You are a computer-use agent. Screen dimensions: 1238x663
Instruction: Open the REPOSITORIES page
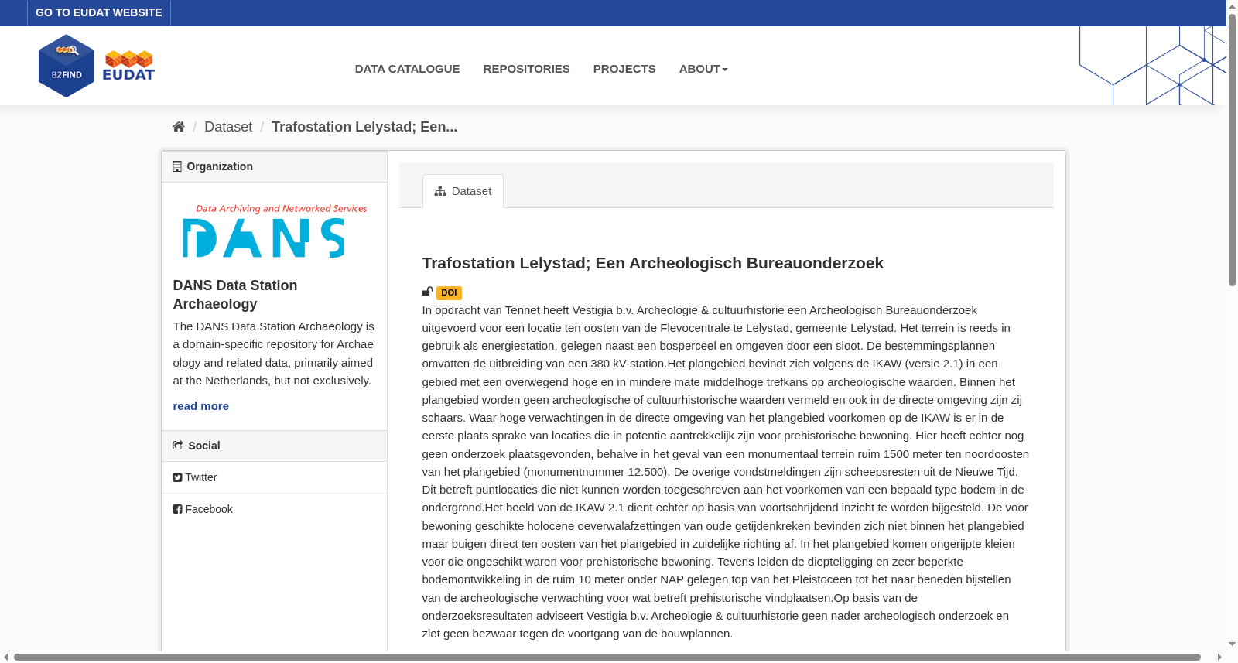tap(526, 69)
